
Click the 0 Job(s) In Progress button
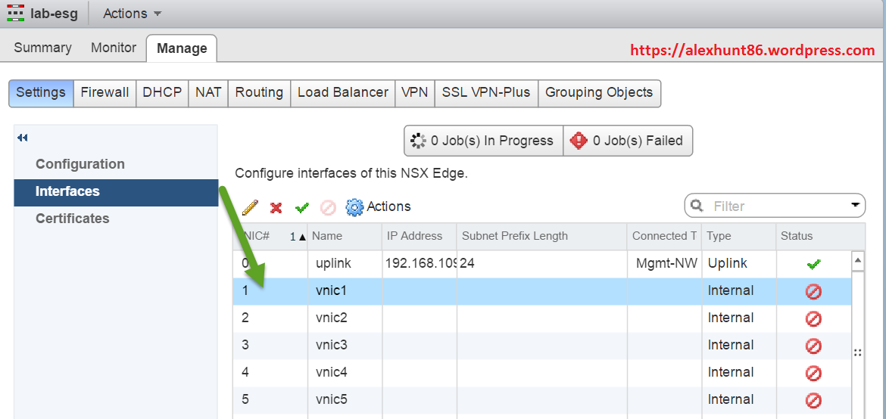point(483,141)
